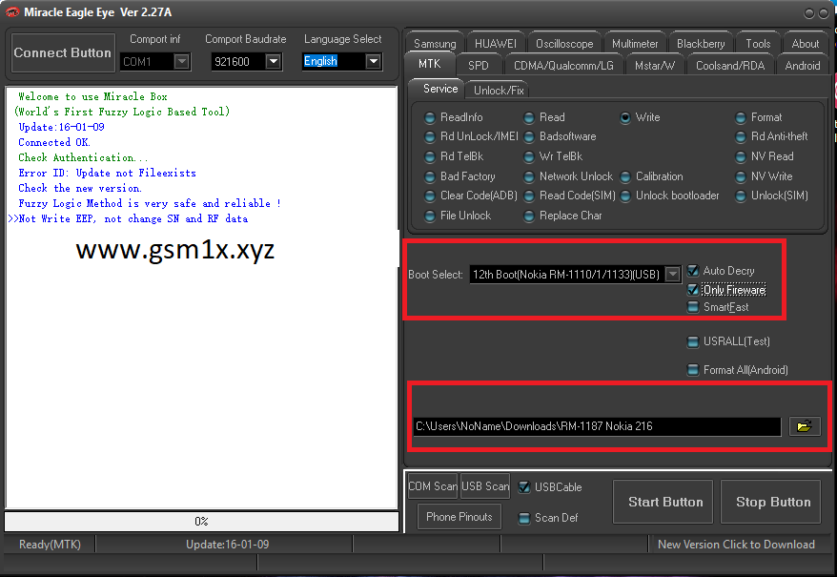Click the 0% progress bar
This screenshot has height=577, width=837.
pos(201,522)
